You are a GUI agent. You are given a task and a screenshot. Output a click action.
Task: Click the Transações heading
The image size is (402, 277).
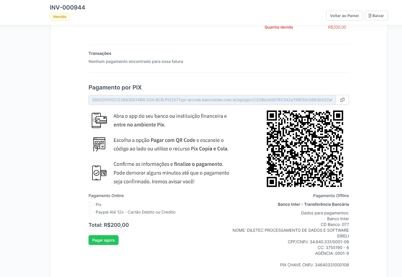click(x=100, y=53)
